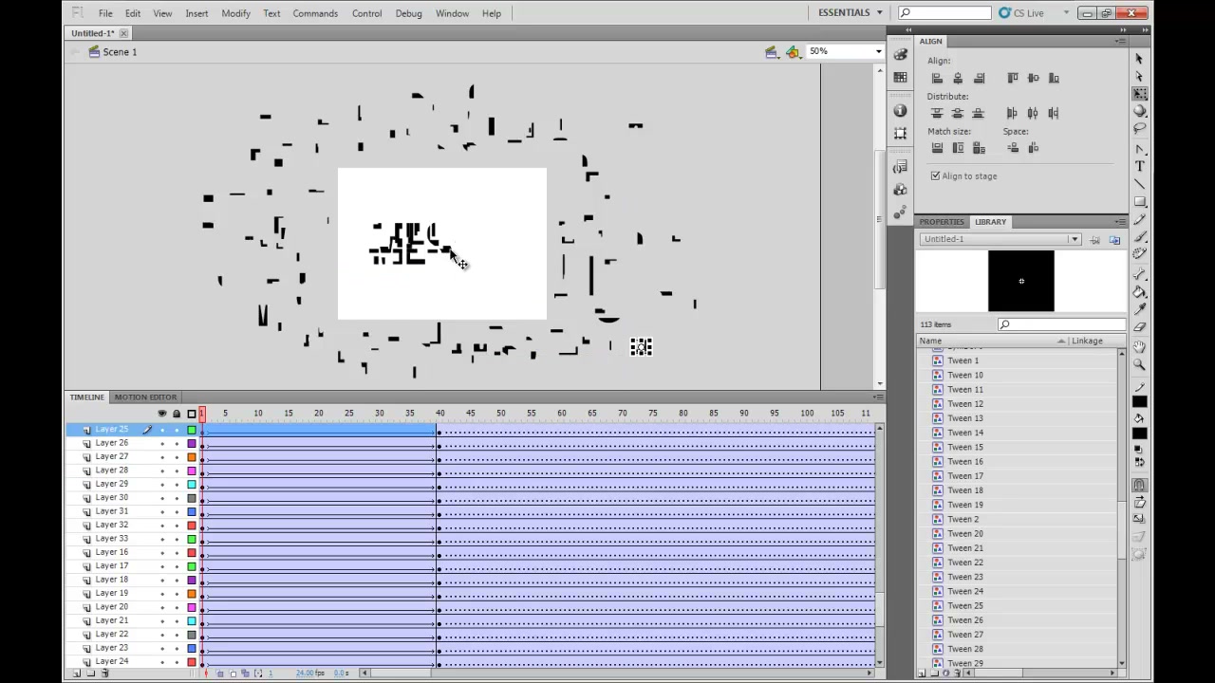Image resolution: width=1215 pixels, height=683 pixels.
Task: Select the Bone tool
Action: pyautogui.click(x=1140, y=274)
